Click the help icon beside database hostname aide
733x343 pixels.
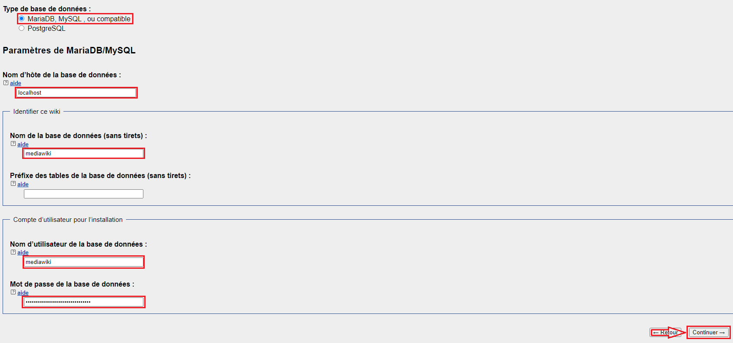tap(6, 82)
